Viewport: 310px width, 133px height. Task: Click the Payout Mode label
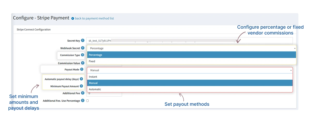(72, 70)
